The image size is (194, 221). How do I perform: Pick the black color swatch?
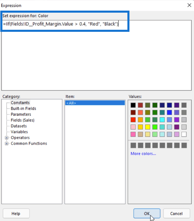point(133,105)
